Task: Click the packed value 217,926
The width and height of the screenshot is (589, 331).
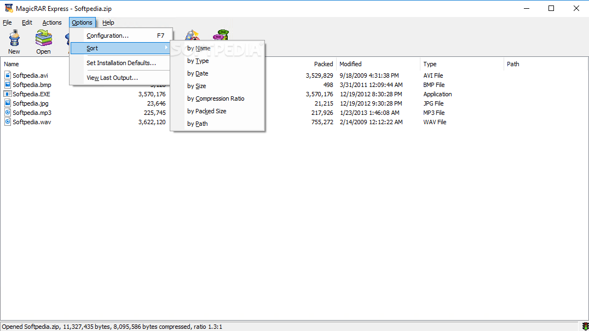Action: click(x=322, y=113)
